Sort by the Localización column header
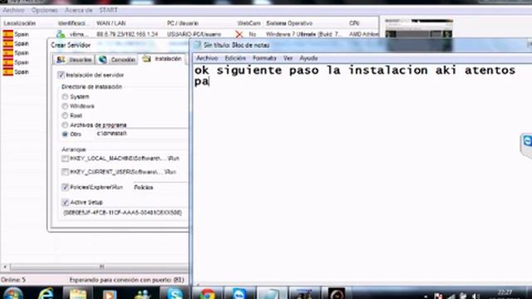This screenshot has width=532, height=299. coord(20,23)
